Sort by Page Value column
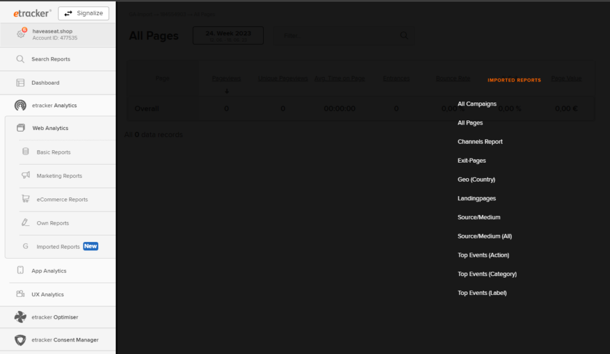The image size is (610, 354). pyautogui.click(x=567, y=79)
